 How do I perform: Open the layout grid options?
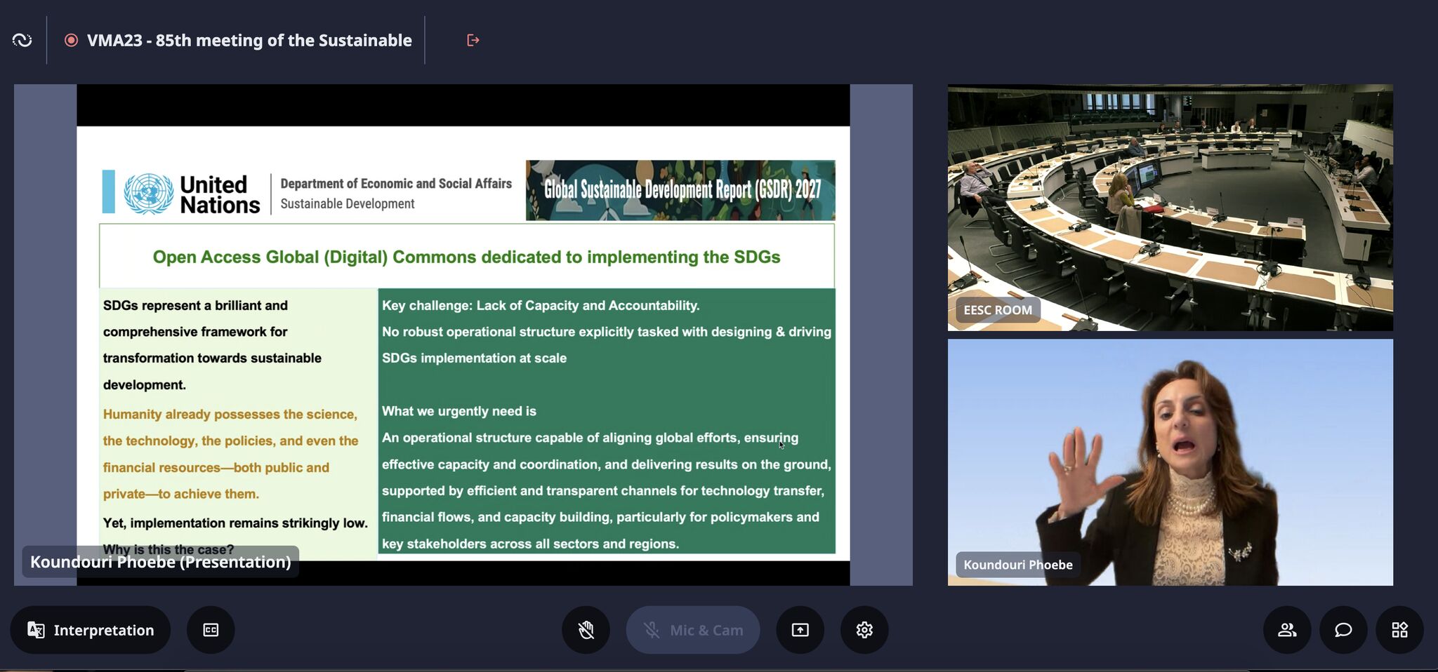(x=1399, y=630)
